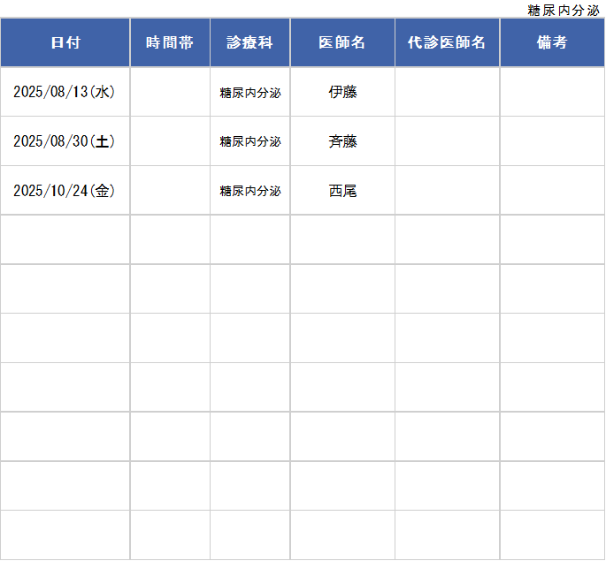Select the 時間帯 column header
606x561 pixels.
point(170,42)
